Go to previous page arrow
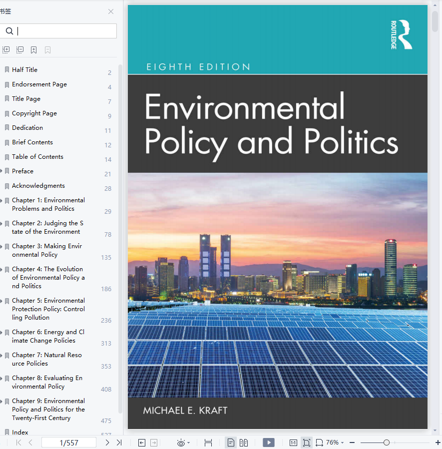The image size is (442, 449). coord(30,443)
